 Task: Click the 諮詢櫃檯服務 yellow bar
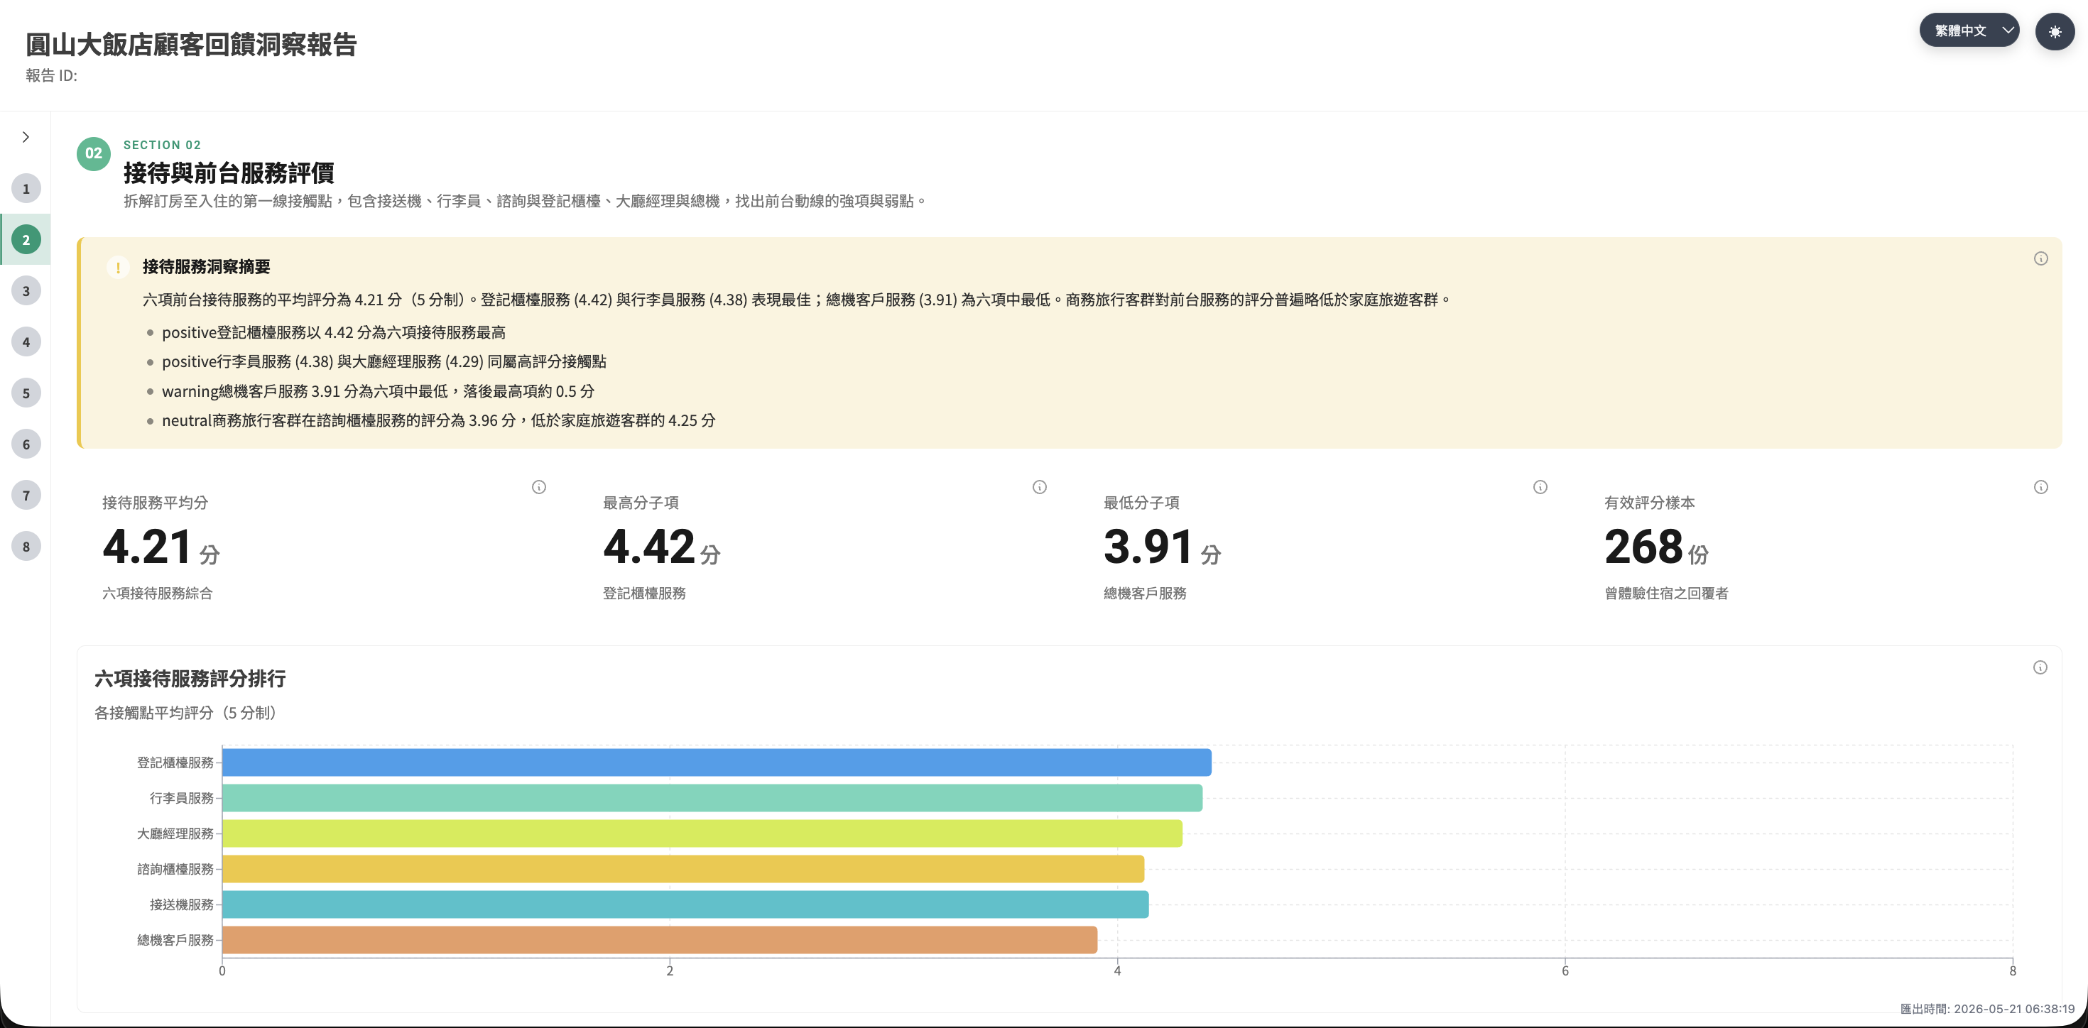click(x=683, y=869)
